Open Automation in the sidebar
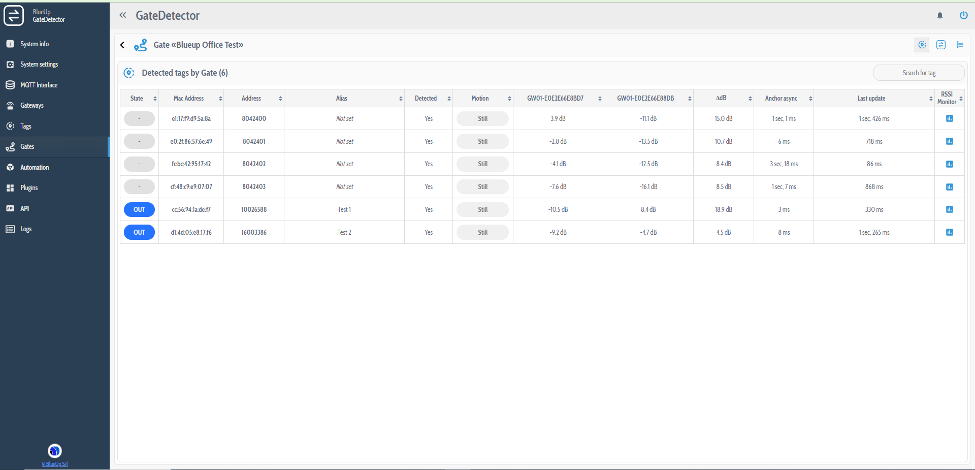Viewport: 975px width, 470px height. (x=35, y=167)
